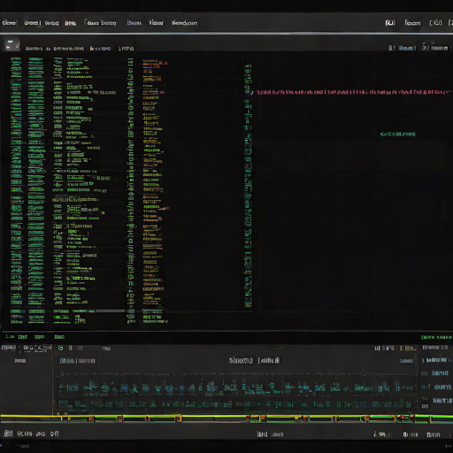
Task: Open the first item in the top menu bar
Action: tap(9, 23)
